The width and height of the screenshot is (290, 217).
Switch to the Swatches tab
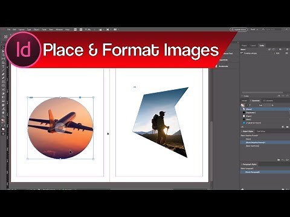(x=256, y=101)
